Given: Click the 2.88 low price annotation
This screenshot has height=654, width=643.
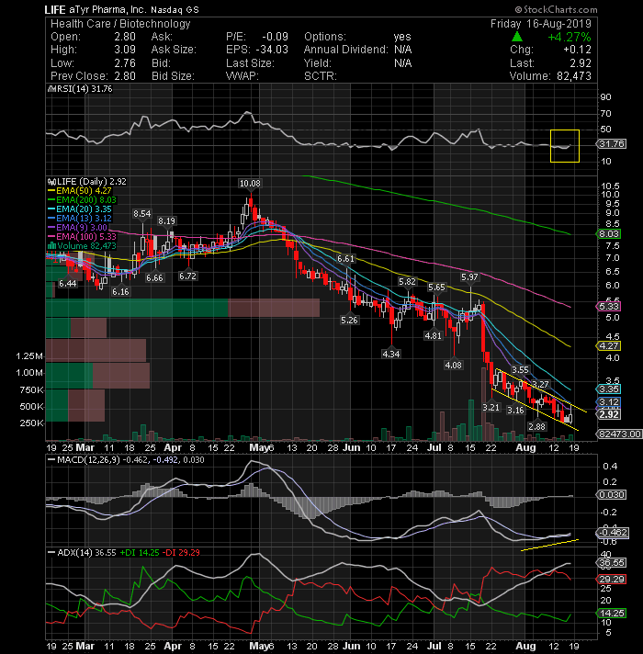Looking at the screenshot, I should pyautogui.click(x=536, y=426).
